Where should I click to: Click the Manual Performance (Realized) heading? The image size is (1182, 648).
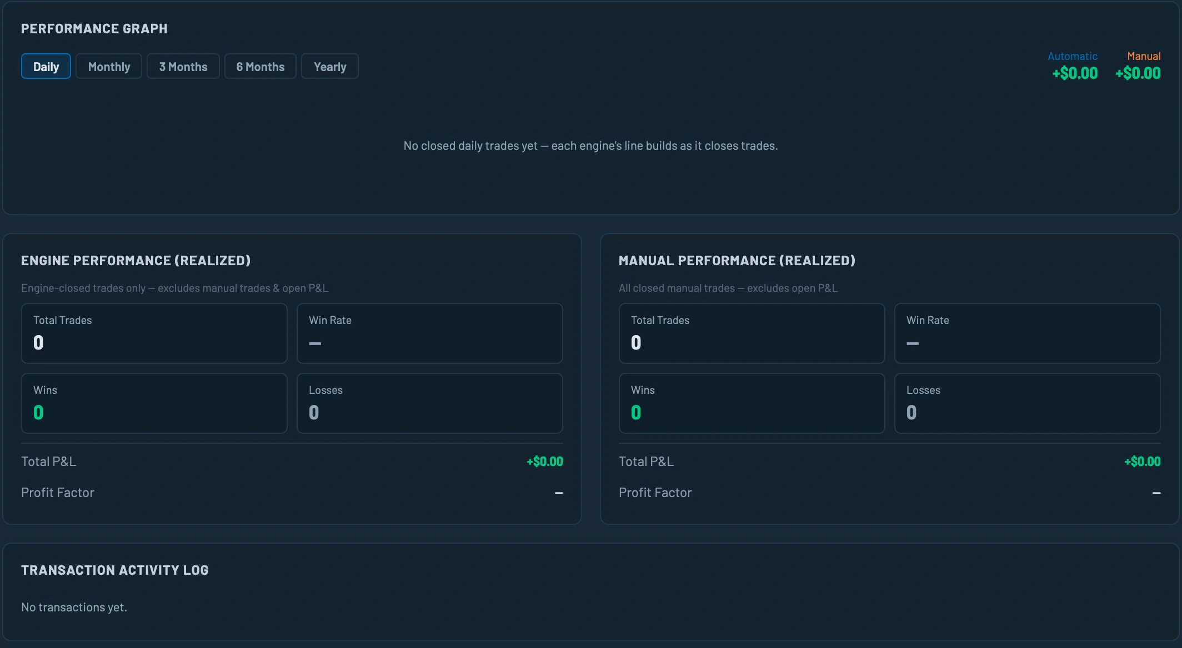[737, 261]
